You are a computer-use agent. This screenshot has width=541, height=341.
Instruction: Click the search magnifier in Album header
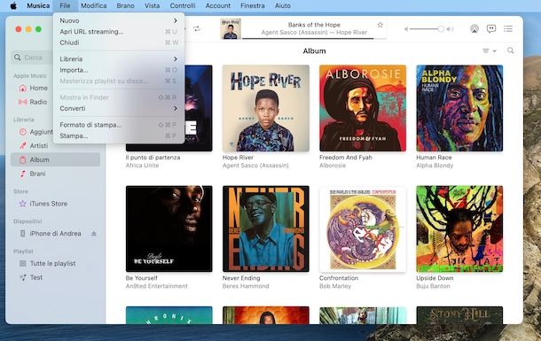pos(510,50)
